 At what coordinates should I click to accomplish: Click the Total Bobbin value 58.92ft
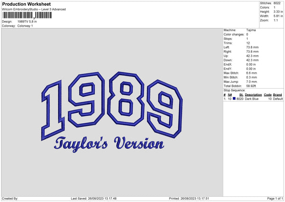[251, 86]
